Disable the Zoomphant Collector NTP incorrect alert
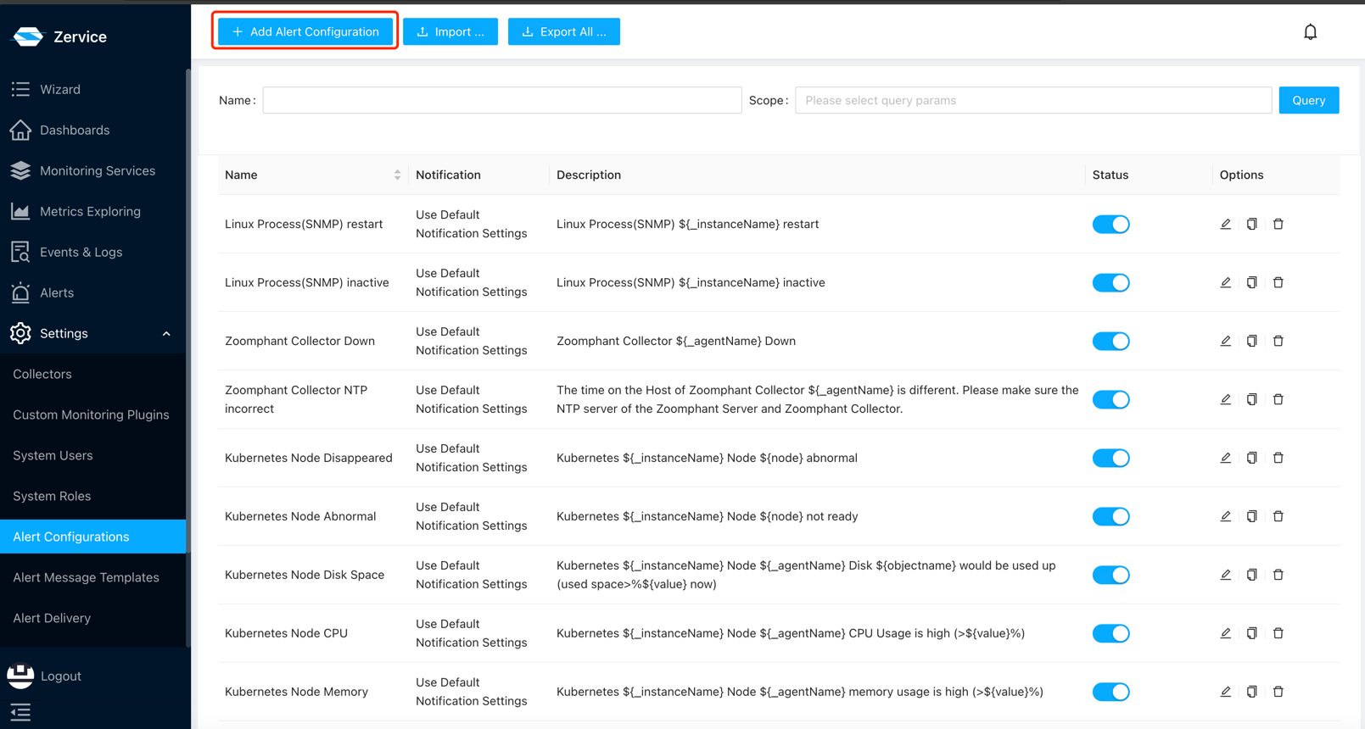The image size is (1365, 729). [x=1110, y=399]
